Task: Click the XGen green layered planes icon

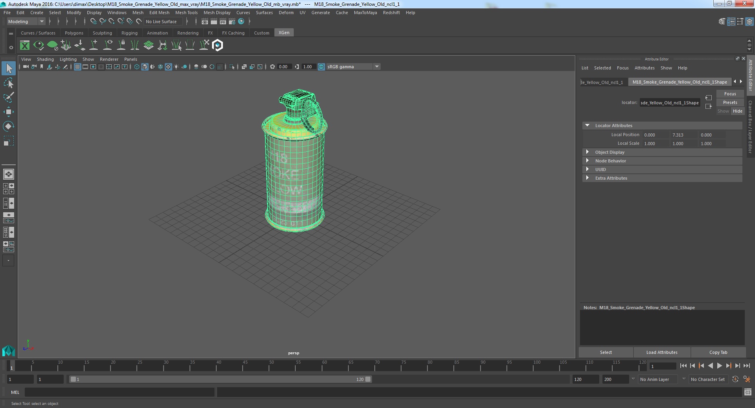Action: (149, 46)
